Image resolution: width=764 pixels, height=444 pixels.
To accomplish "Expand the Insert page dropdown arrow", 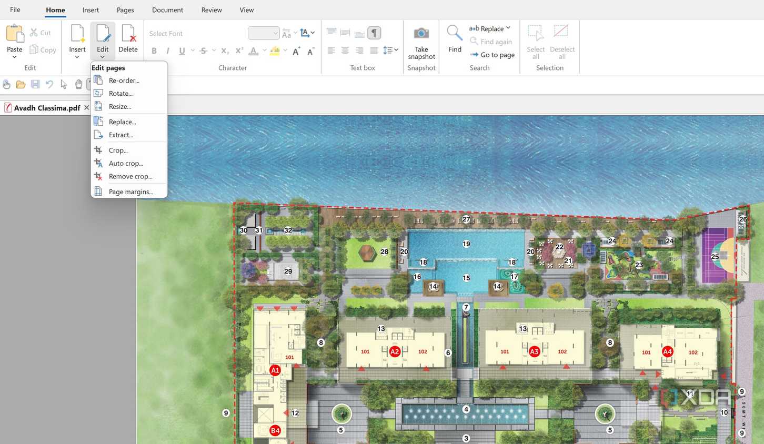I will [77, 57].
